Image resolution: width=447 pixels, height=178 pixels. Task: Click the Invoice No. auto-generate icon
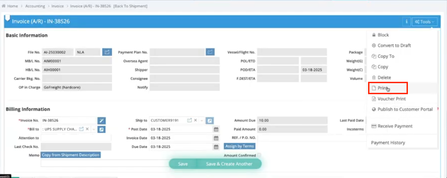(101, 121)
